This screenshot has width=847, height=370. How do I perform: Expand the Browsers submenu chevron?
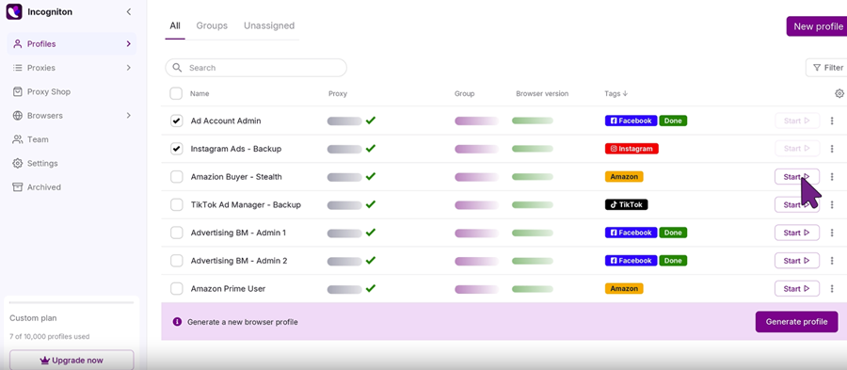pyautogui.click(x=129, y=115)
